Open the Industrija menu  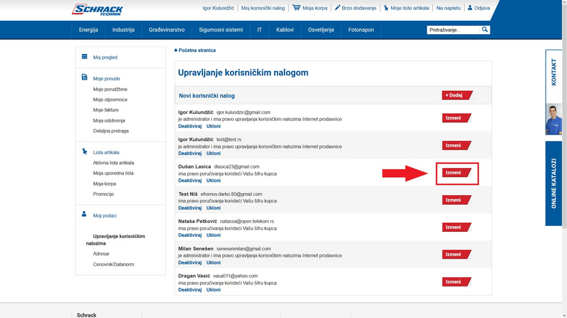[123, 30]
